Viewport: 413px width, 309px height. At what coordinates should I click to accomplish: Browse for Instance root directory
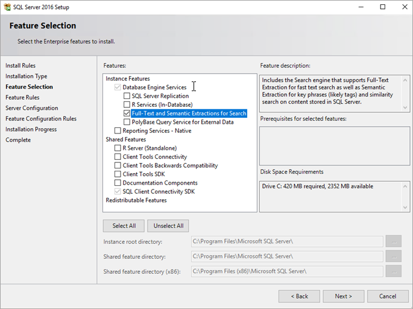(x=394, y=241)
